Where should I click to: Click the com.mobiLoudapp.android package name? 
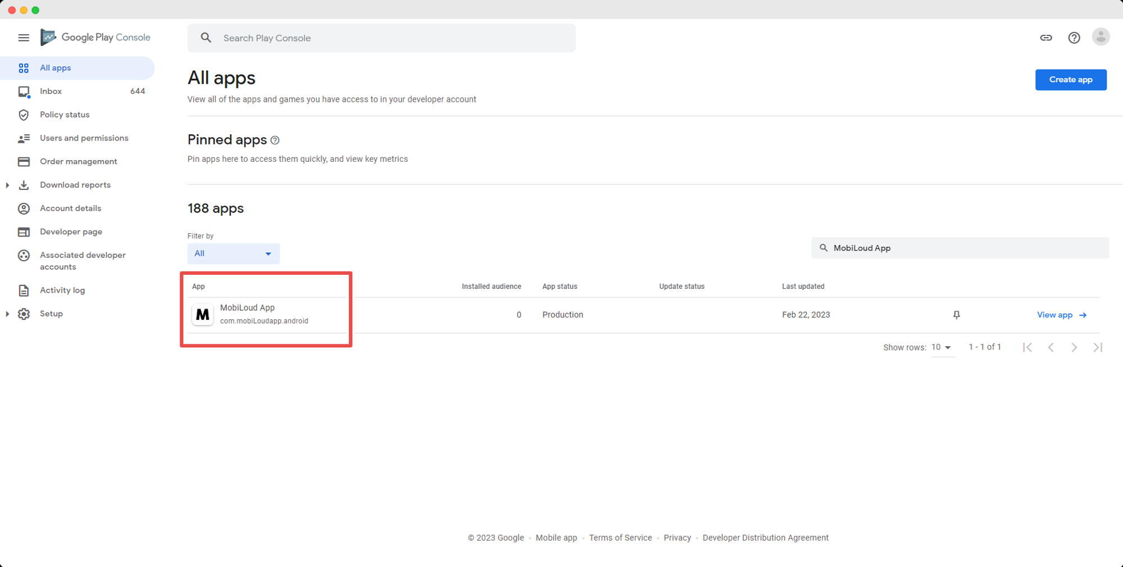pyautogui.click(x=264, y=321)
